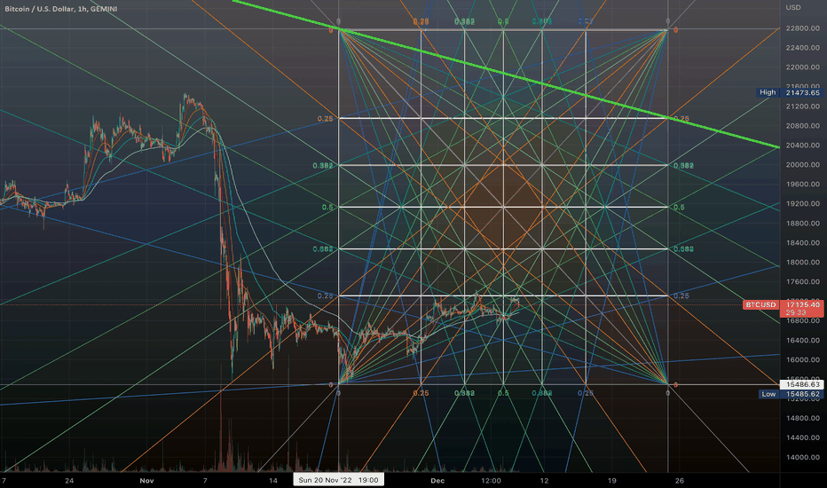The image size is (827, 488).
Task: Click the 22800.00 price axis label
Action: pos(803,28)
